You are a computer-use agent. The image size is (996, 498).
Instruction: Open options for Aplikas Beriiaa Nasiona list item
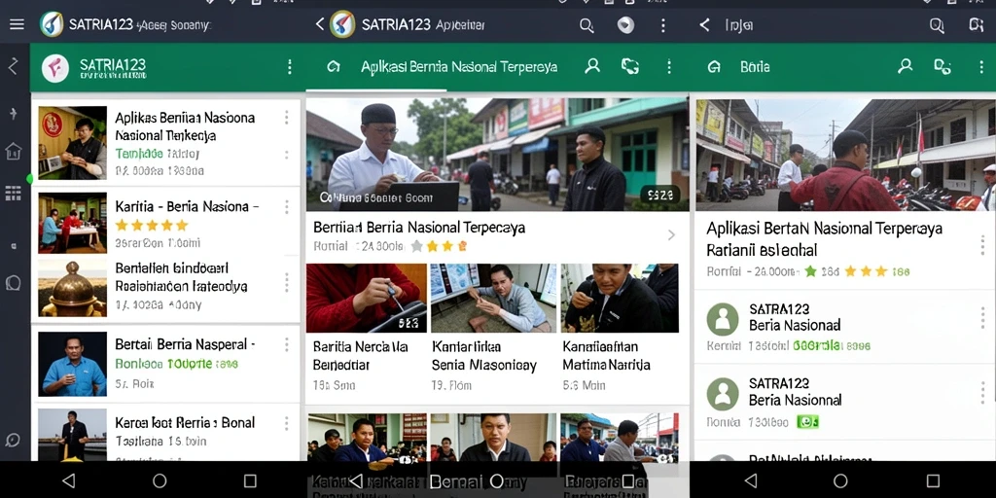[x=287, y=118]
